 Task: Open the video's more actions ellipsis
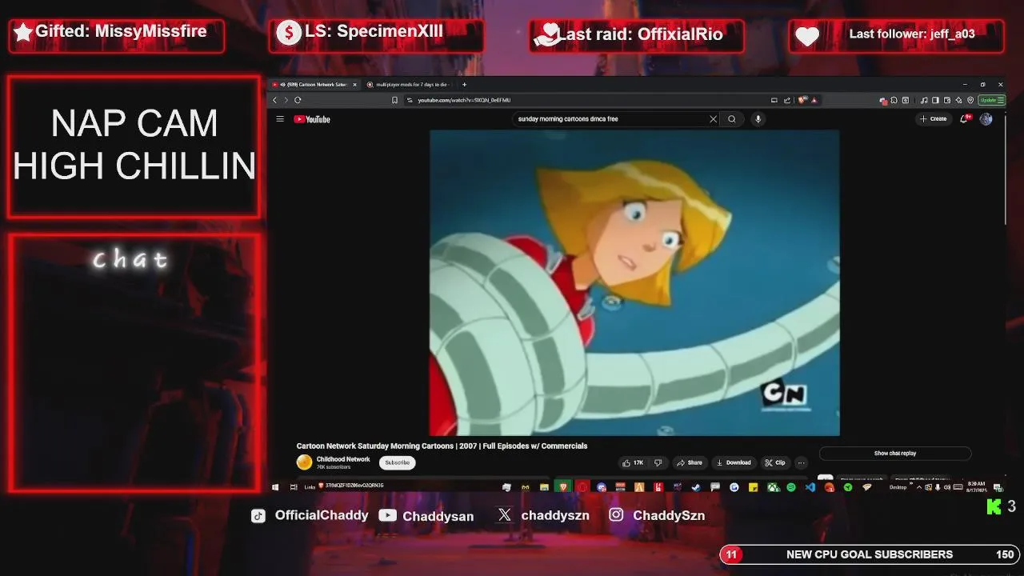point(801,462)
